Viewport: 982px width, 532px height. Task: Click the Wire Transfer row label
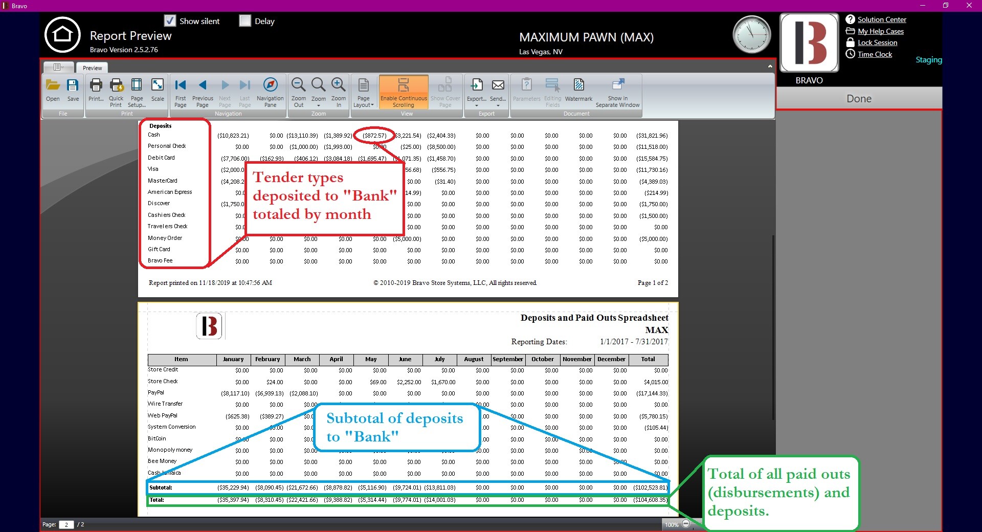165,404
